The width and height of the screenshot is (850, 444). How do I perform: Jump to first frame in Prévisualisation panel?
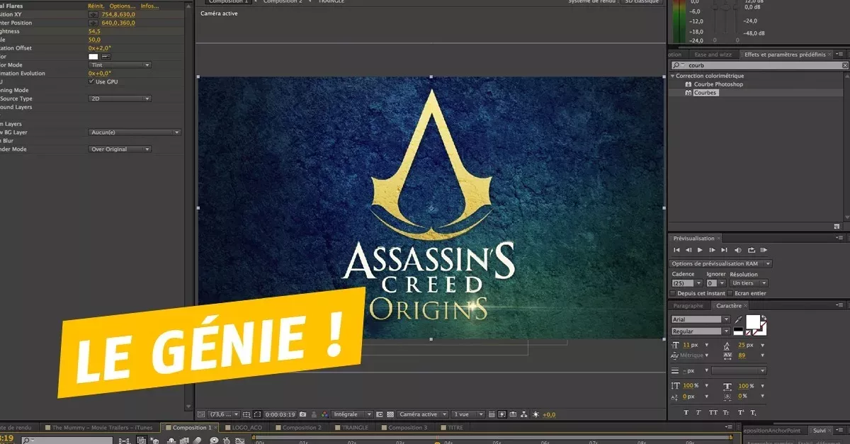(676, 250)
